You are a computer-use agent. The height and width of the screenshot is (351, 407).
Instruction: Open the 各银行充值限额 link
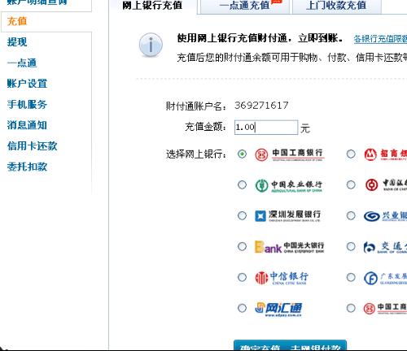coord(380,39)
